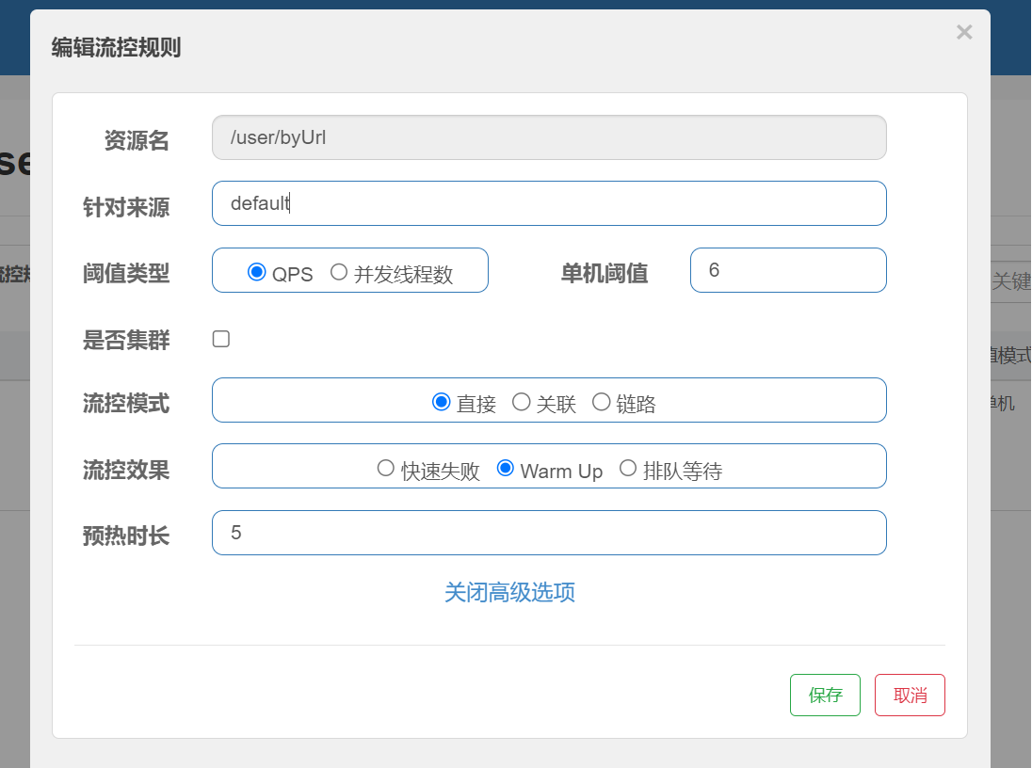The image size is (1032, 768).
Task: Click the 资源名 field showing /user/byUrl
Action: (549, 137)
